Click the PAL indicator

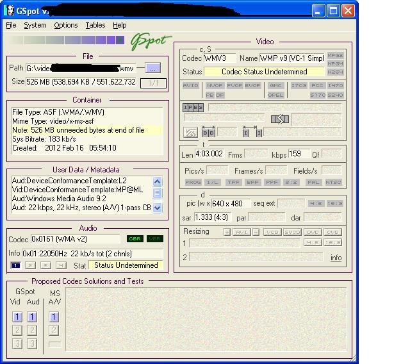click(x=313, y=182)
